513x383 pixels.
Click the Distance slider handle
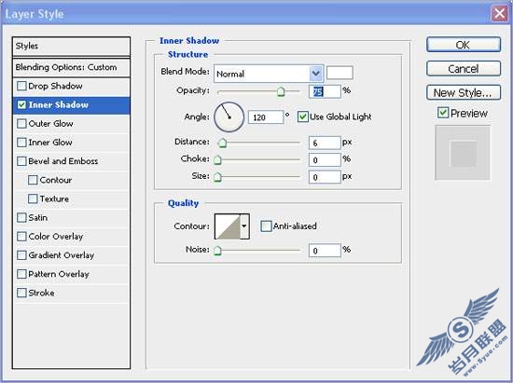pos(222,143)
